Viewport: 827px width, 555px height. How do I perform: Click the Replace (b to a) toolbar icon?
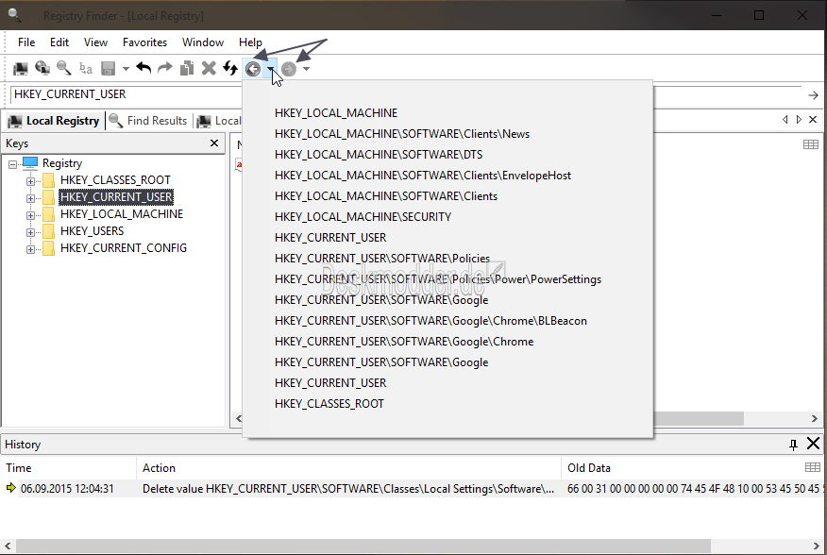pos(86,68)
